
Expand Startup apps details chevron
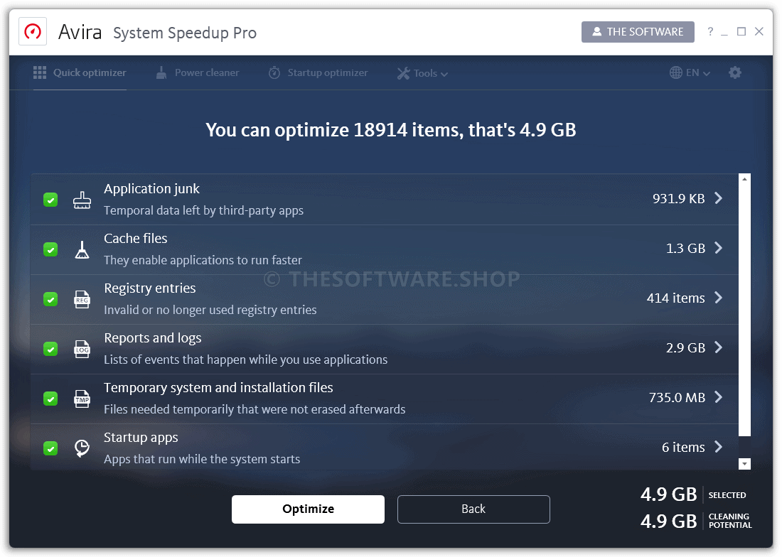(x=718, y=447)
